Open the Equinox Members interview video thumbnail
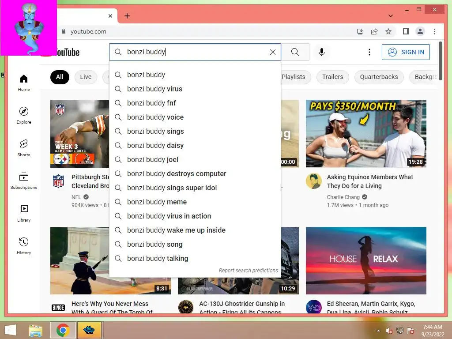452x339 pixels. 366,133
